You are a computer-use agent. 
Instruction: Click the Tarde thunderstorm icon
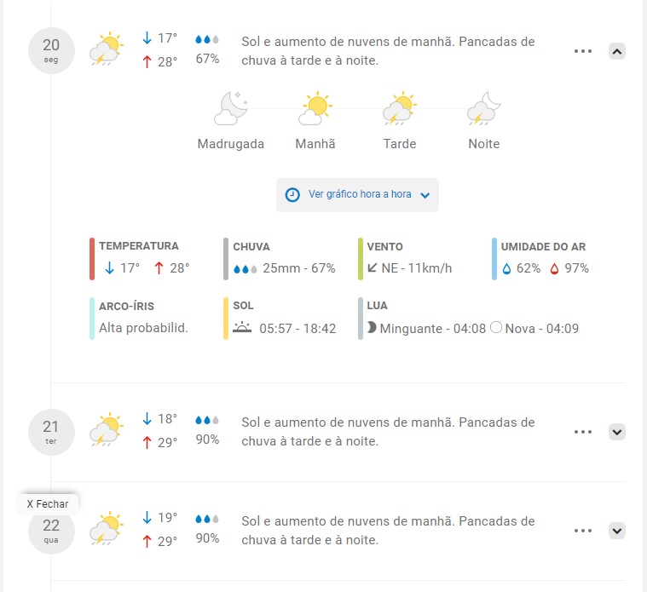[400, 108]
